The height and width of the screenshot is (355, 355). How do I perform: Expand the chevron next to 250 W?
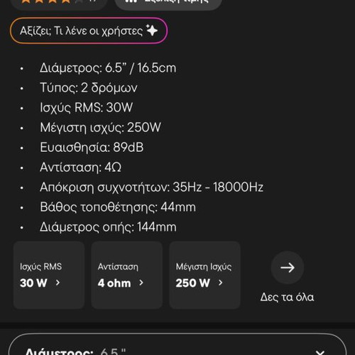220,283
